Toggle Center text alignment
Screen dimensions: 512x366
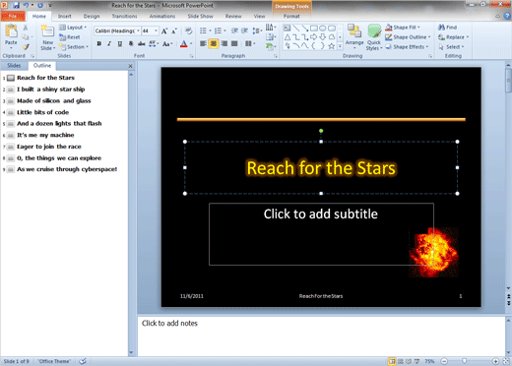214,43
